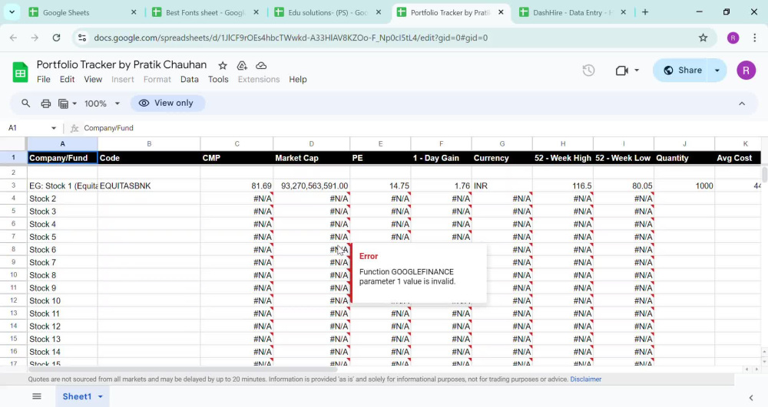Open the Data menu

(190, 79)
